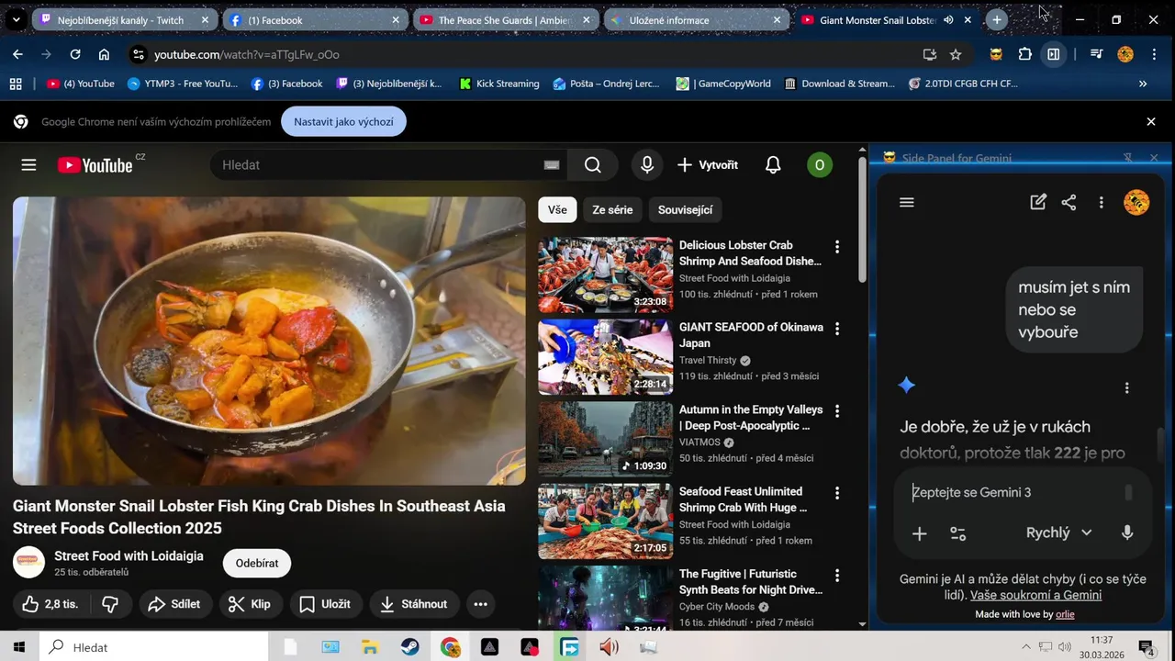Image resolution: width=1175 pixels, height=661 pixels.
Task: Open Gemini tools sliders icon
Action: 957,533
